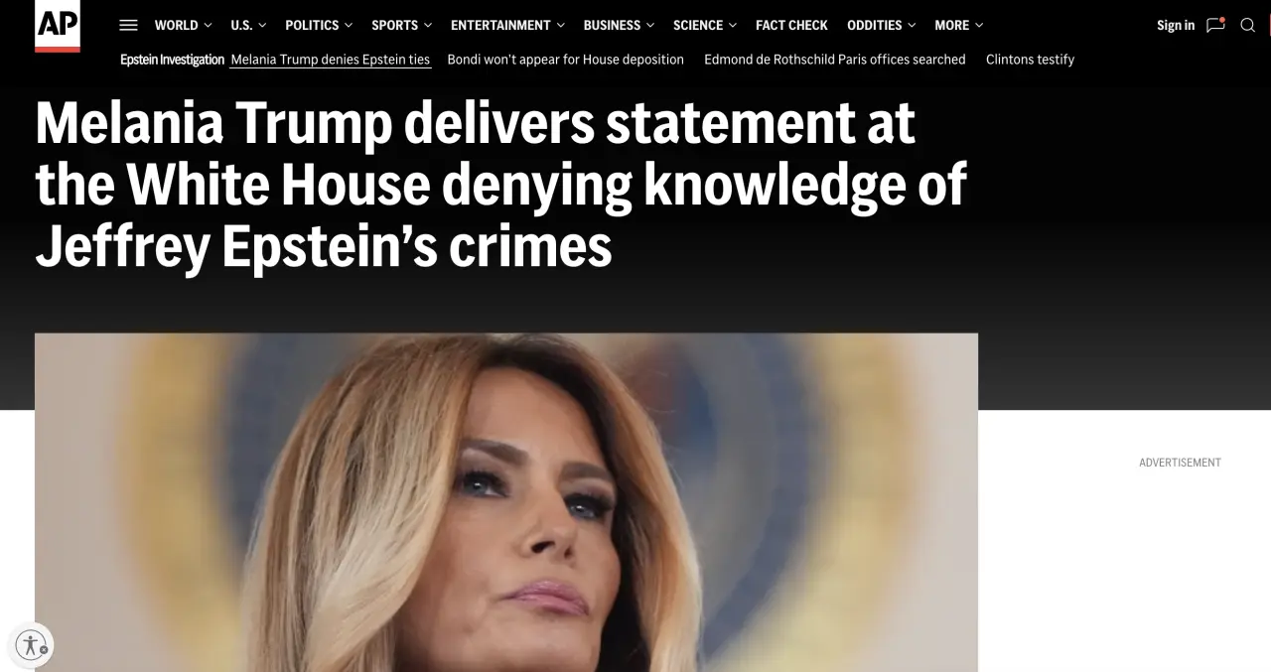Open 'Edmond de Rothschild Paris offices searched' link
This screenshot has width=1271, height=672.
click(x=835, y=60)
